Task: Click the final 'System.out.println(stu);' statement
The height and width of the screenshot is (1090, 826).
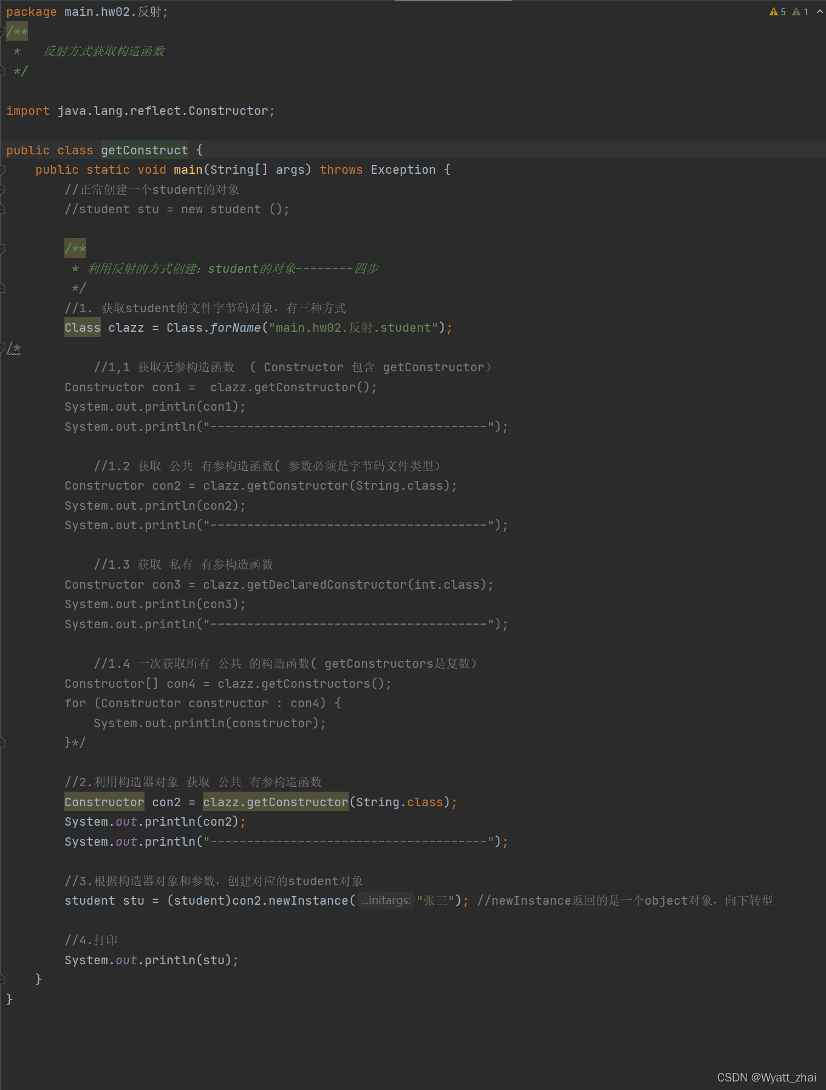Action: click(x=152, y=960)
